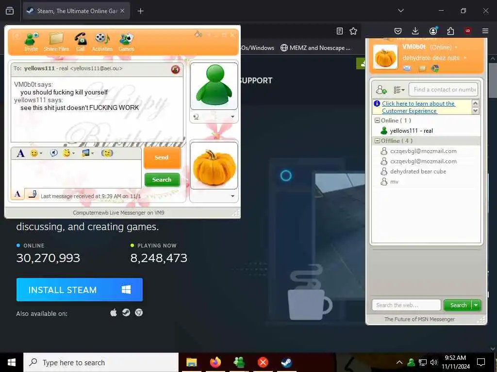
Task: Open the 'MEMZ and Noescape ...' bookmark
Action: coord(315,48)
